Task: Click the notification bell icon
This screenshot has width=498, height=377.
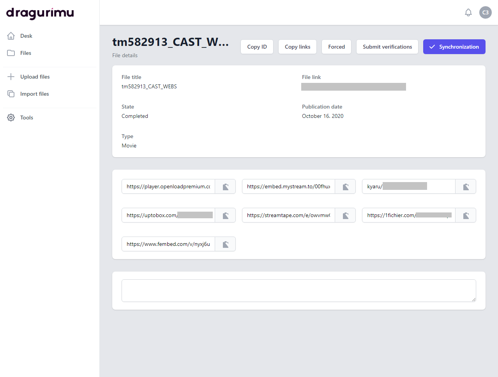Action: click(x=468, y=12)
